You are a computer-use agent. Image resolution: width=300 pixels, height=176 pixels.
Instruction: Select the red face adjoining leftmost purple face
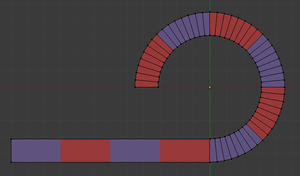pos(86,151)
